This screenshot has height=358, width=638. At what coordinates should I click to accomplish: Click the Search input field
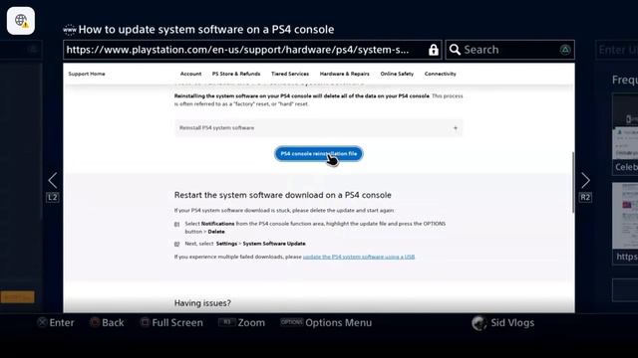tap(509, 50)
